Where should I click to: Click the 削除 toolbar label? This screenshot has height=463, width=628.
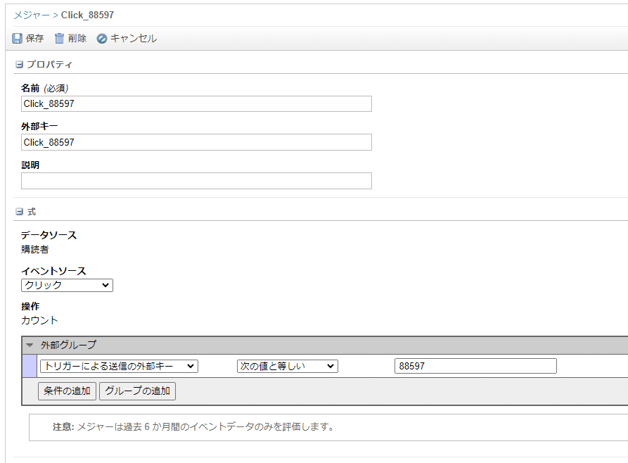point(77,39)
